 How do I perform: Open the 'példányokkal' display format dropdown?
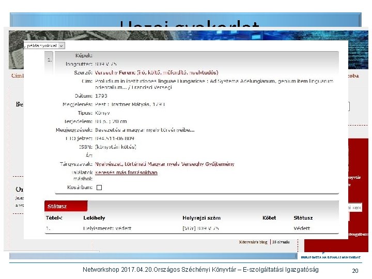tap(44, 45)
